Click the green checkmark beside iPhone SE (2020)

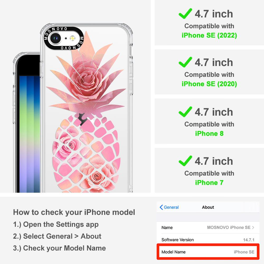tap(185, 62)
